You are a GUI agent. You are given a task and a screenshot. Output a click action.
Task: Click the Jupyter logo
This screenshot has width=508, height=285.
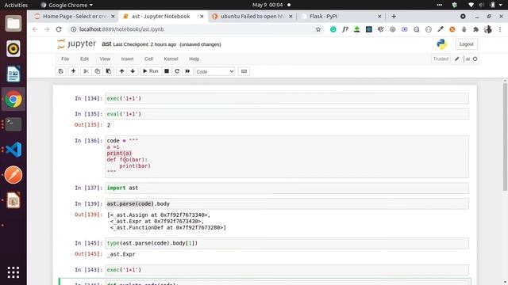click(x=76, y=44)
